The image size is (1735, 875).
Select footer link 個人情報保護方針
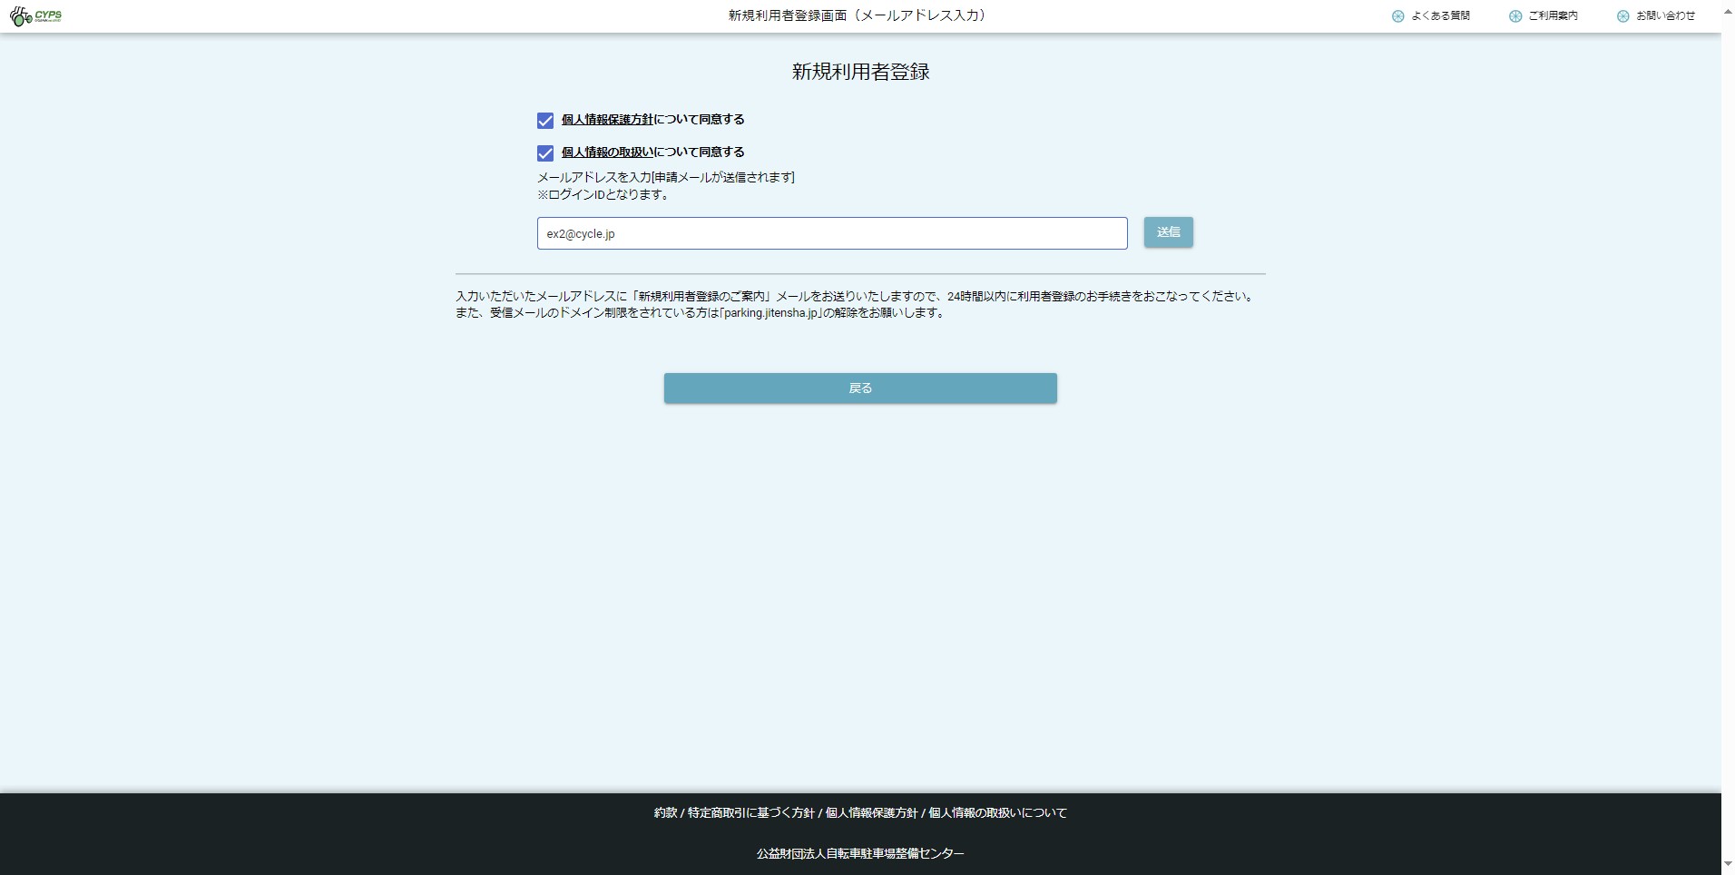click(871, 813)
